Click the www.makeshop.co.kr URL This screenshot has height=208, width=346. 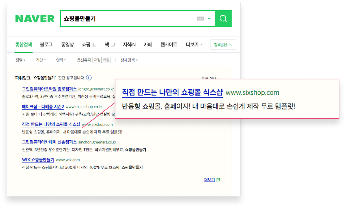tap(84, 107)
